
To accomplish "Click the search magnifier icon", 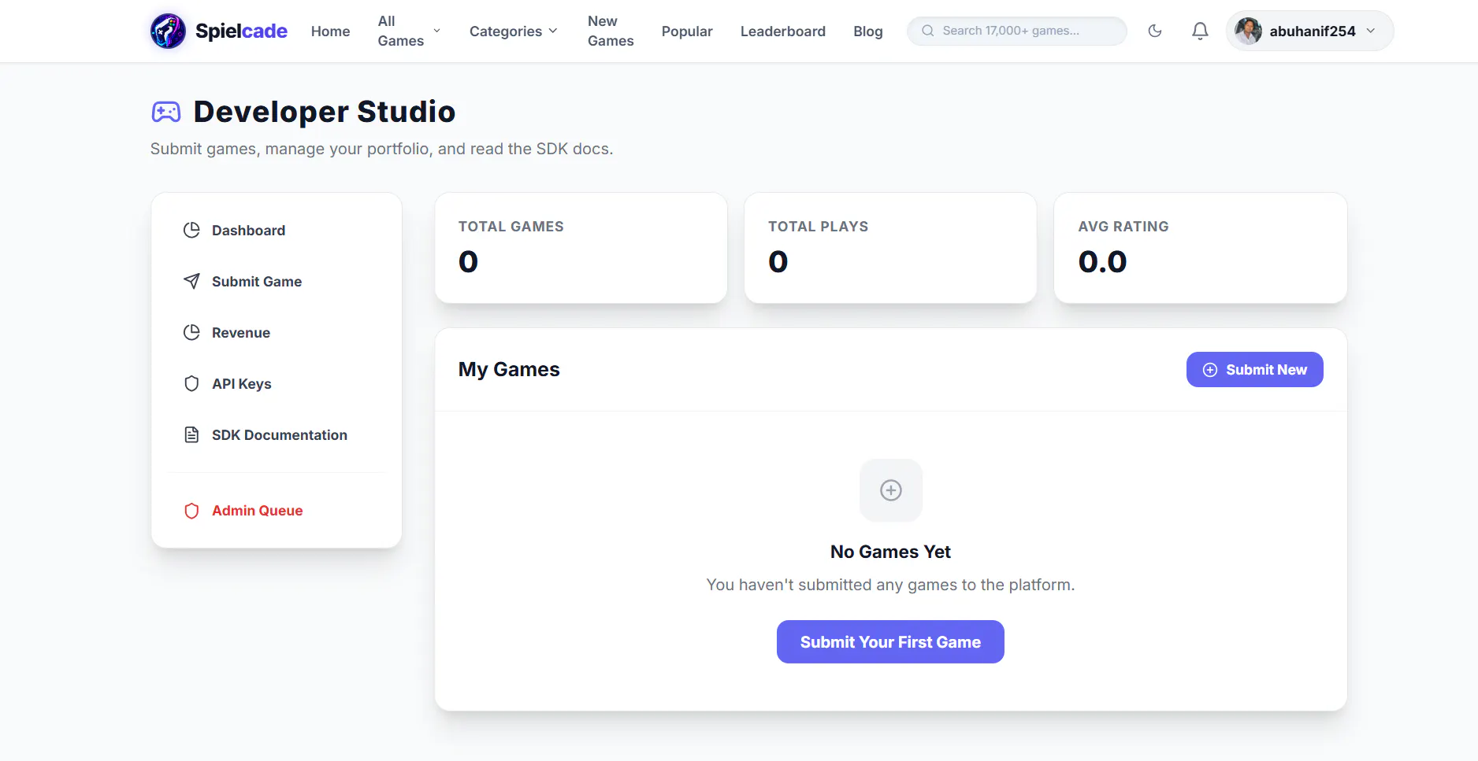I will click(928, 31).
